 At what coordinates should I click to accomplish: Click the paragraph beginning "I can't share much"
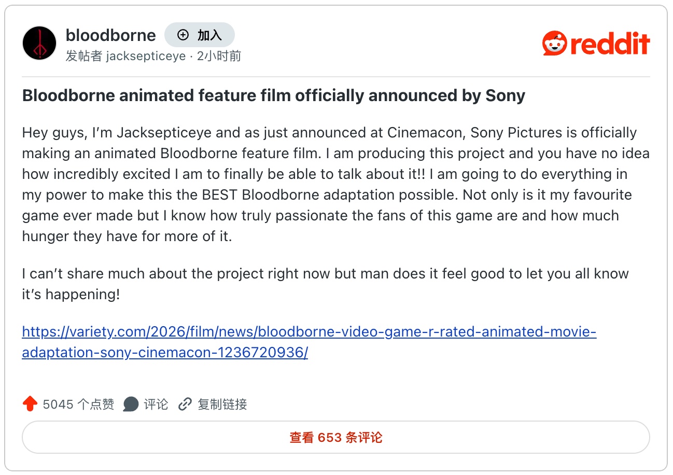pyautogui.click(x=325, y=284)
